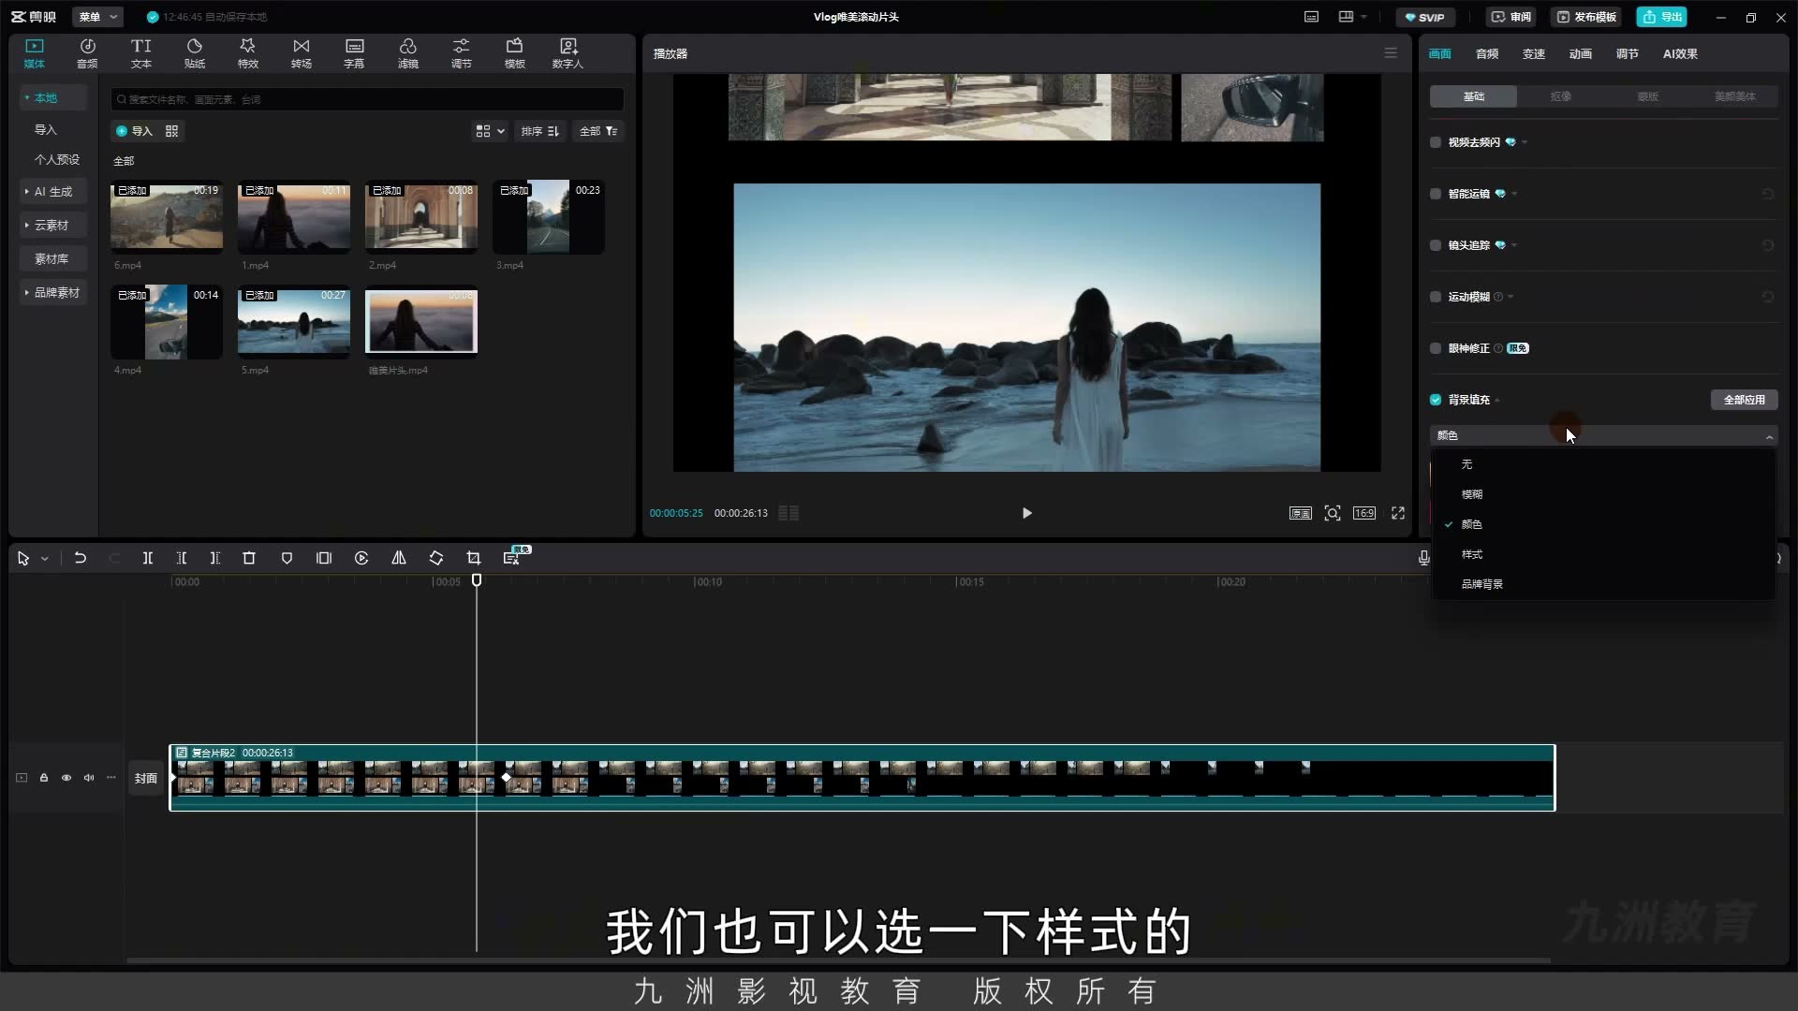1798x1011 pixels.
Task: Lock the timeline track
Action: tap(44, 778)
